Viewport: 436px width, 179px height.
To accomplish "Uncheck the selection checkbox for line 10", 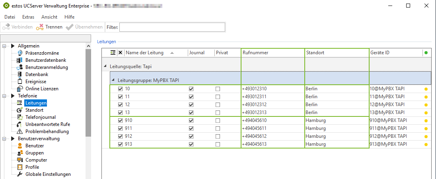I will [x=121, y=89].
